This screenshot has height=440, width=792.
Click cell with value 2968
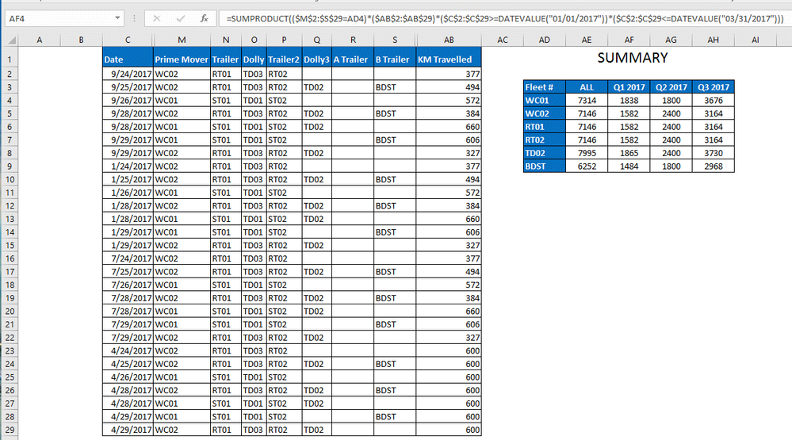tap(714, 166)
